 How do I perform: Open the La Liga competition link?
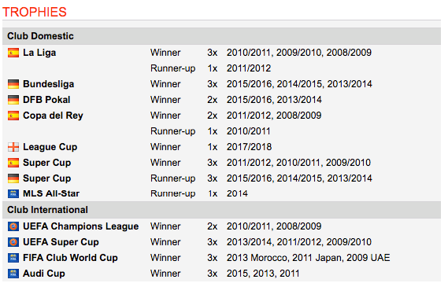[39, 53]
